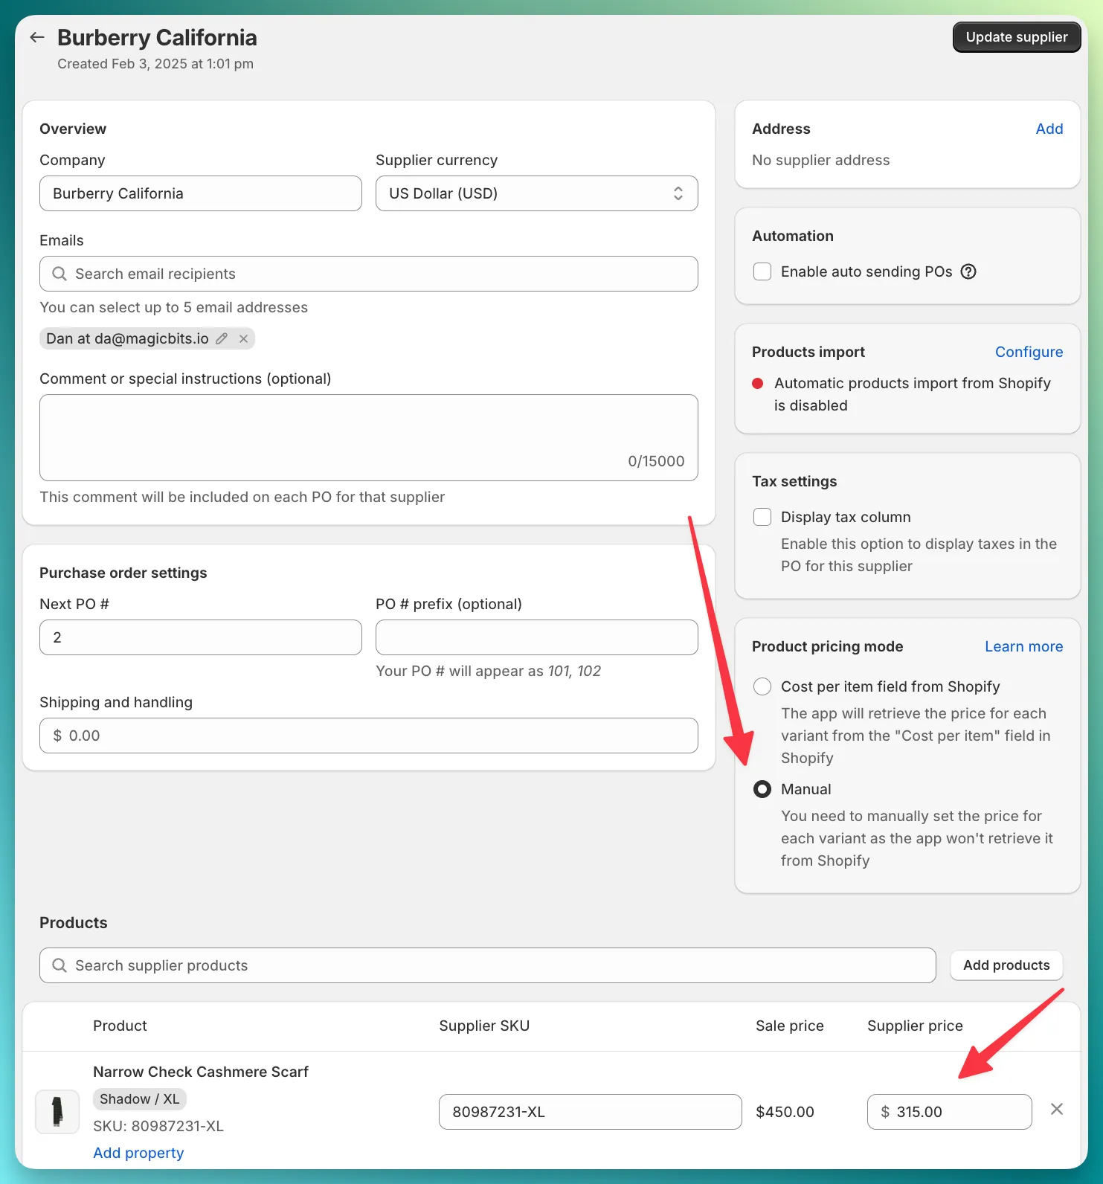This screenshot has height=1184, width=1103.
Task: Open the scarf product thumbnail
Action: pyautogui.click(x=57, y=1112)
